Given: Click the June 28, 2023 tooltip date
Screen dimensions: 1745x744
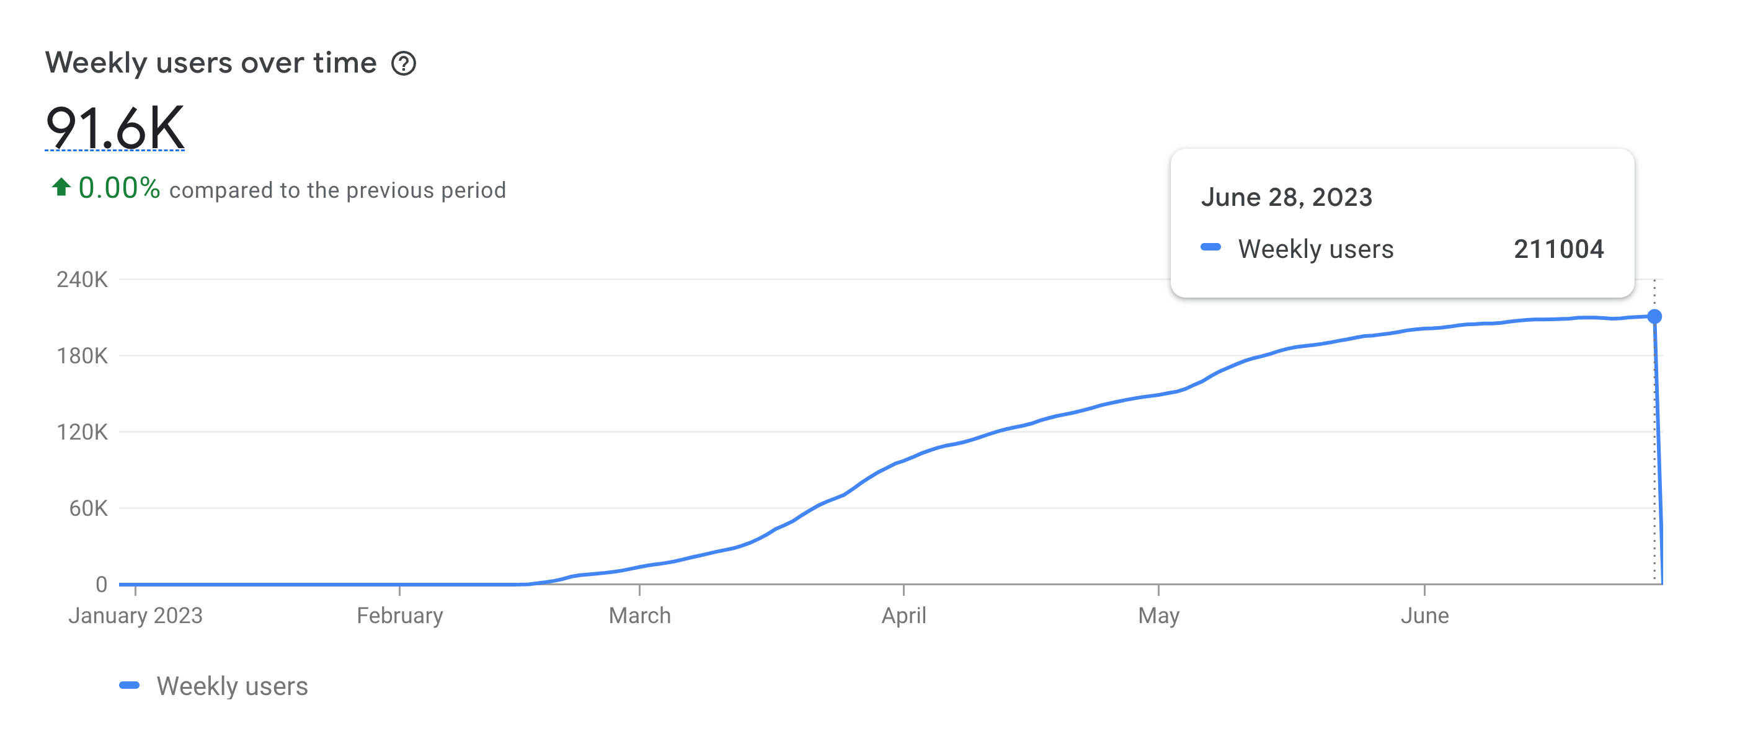Looking at the screenshot, I should (x=1286, y=197).
